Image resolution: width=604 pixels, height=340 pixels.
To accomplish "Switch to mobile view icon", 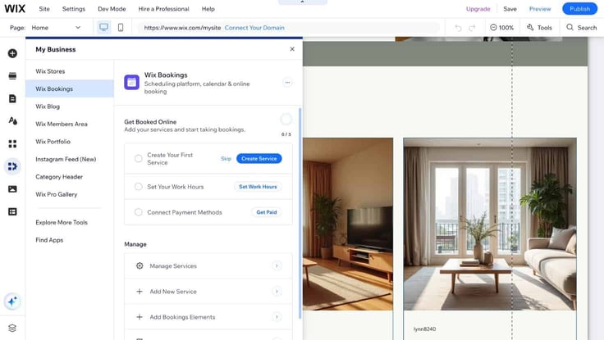I will [121, 27].
